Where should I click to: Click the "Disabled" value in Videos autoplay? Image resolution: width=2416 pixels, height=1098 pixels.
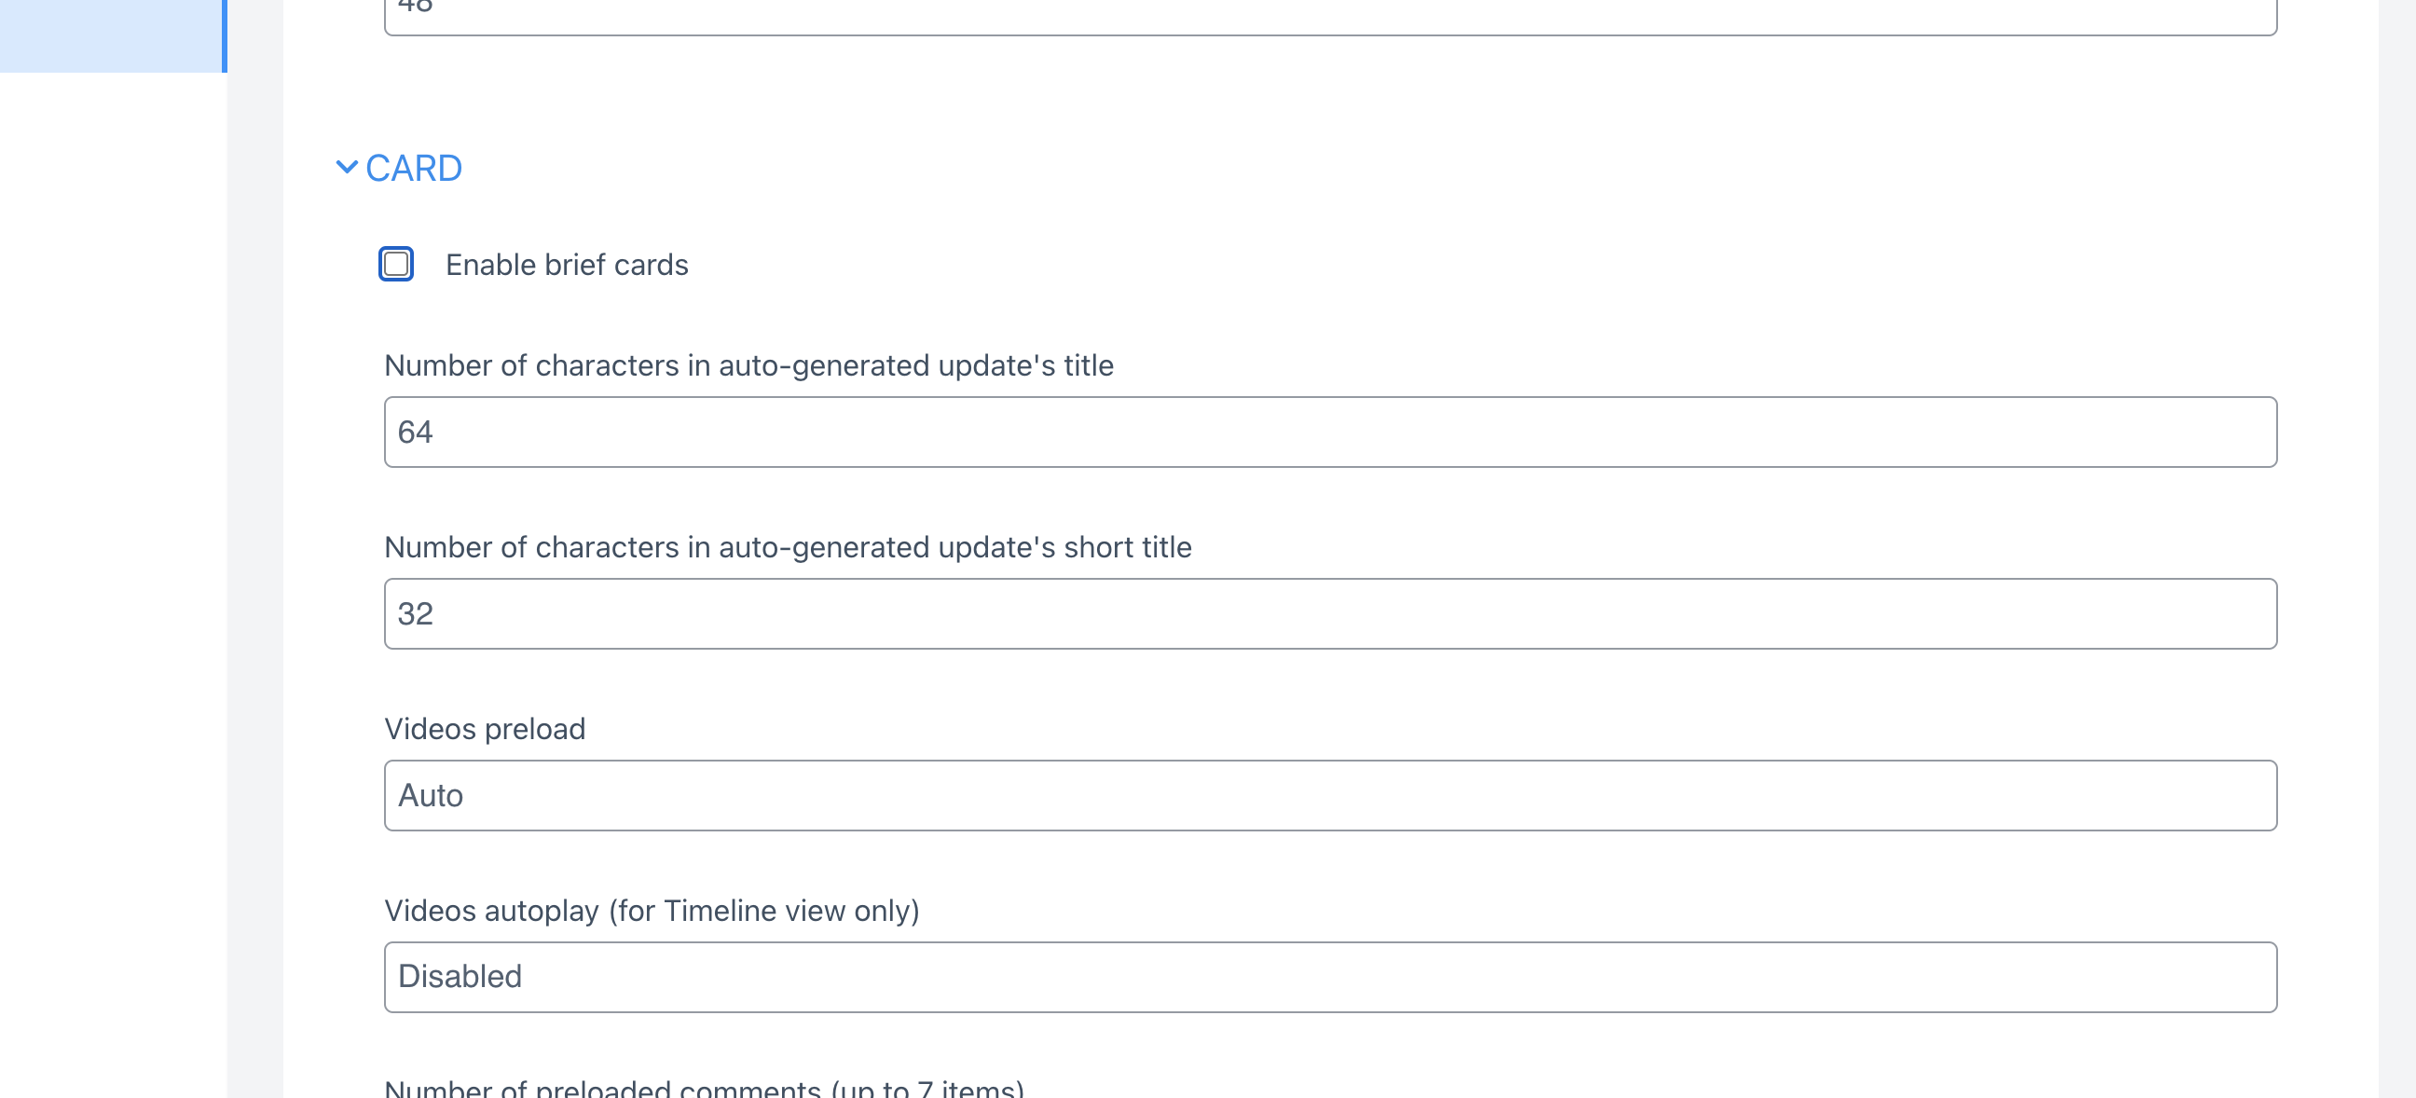tap(460, 977)
